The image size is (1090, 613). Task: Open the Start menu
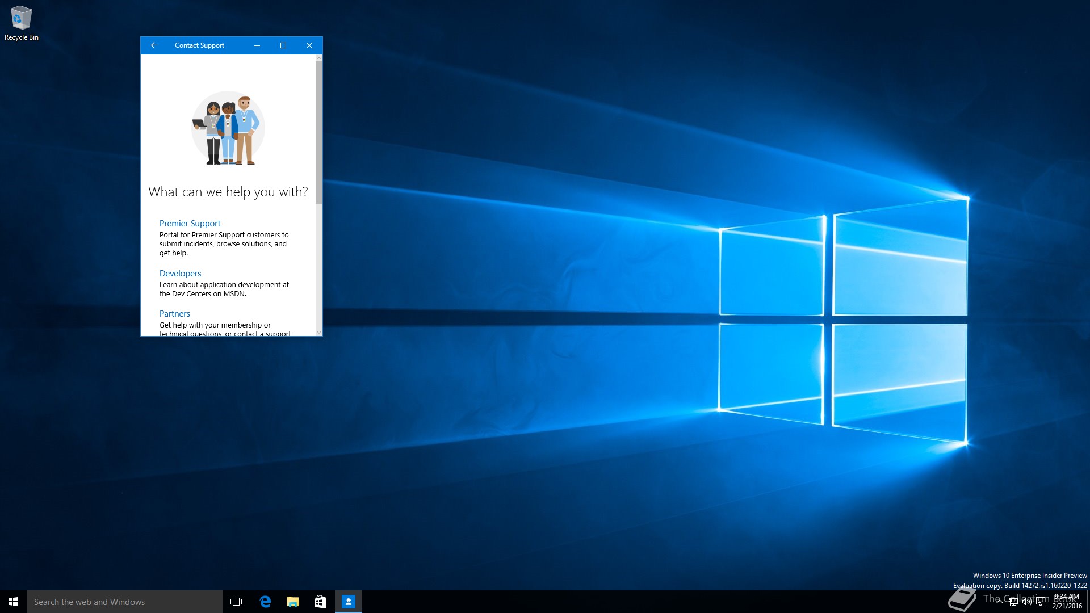point(14,602)
